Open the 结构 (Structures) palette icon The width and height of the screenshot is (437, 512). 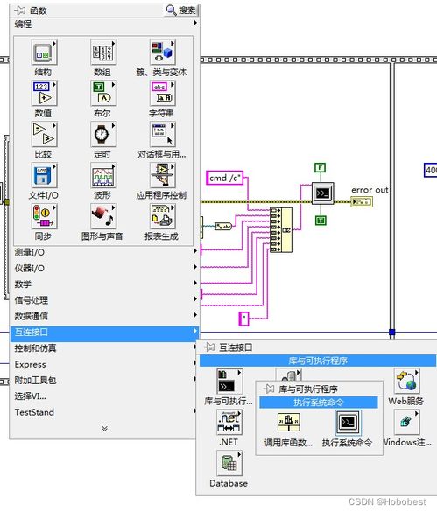click(x=44, y=53)
